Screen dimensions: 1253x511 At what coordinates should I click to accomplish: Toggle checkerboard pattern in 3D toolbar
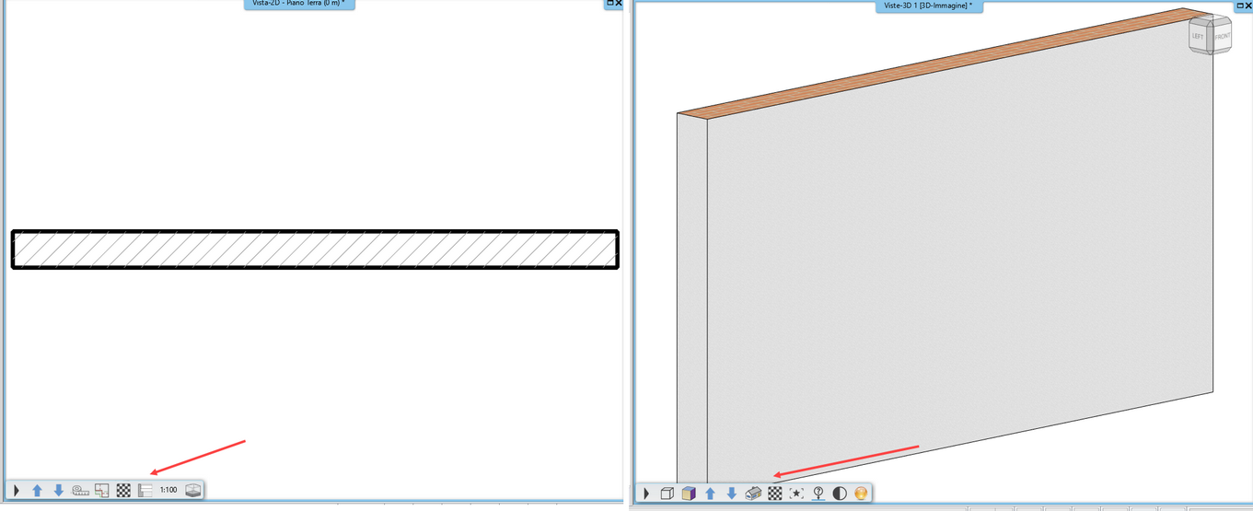point(775,494)
